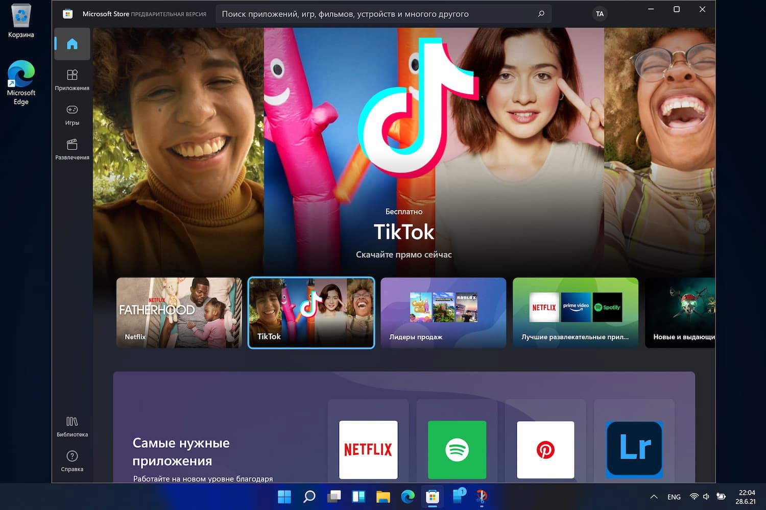
Task: Open the clock and date flyout
Action: (x=746, y=497)
